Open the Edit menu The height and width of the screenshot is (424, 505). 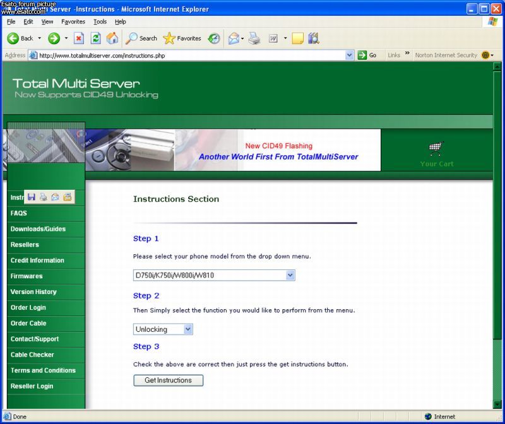coord(28,21)
